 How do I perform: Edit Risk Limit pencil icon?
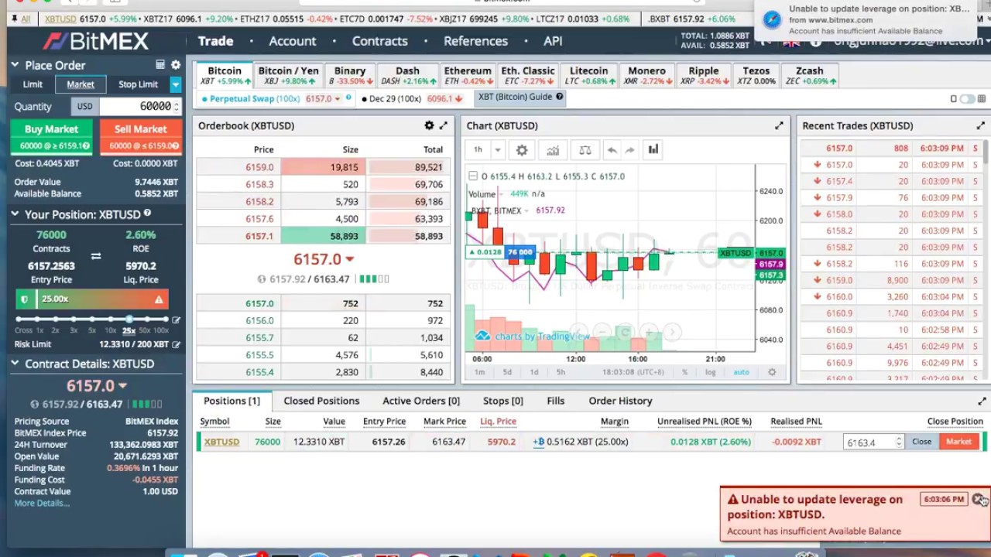coord(177,344)
